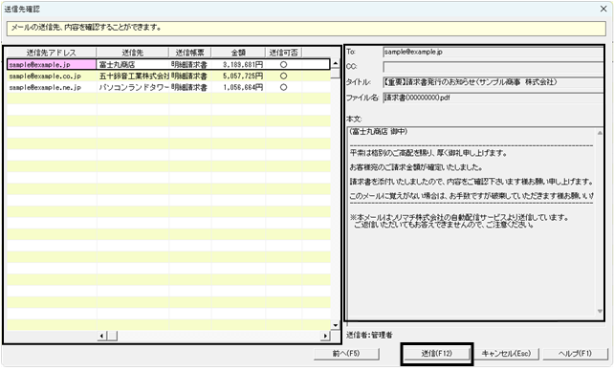Click recipient name 富士丸商店 cell
614x371 pixels.
[x=133, y=65]
